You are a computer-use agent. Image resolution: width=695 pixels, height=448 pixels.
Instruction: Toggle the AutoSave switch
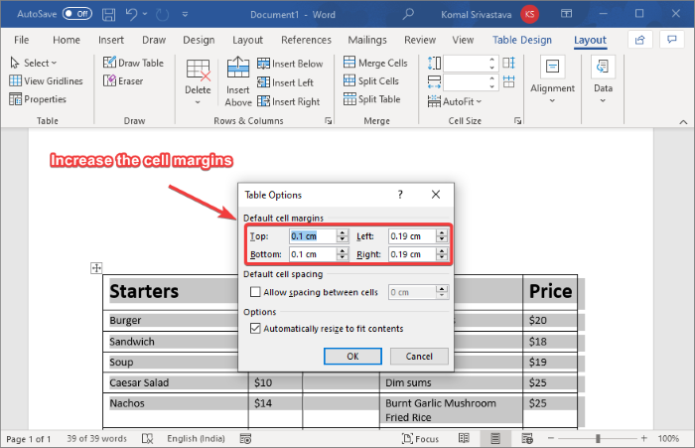77,14
